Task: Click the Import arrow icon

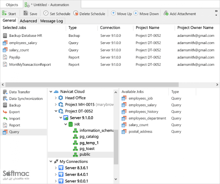Action: click(5, 119)
